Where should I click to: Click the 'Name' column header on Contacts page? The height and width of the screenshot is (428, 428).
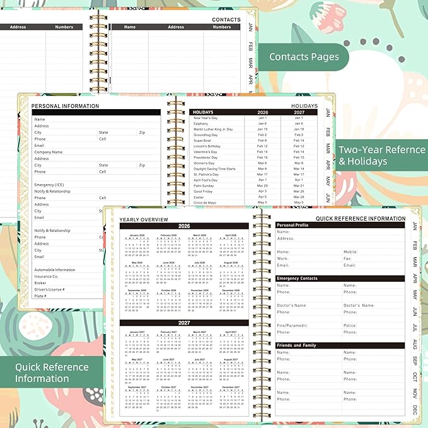click(130, 27)
